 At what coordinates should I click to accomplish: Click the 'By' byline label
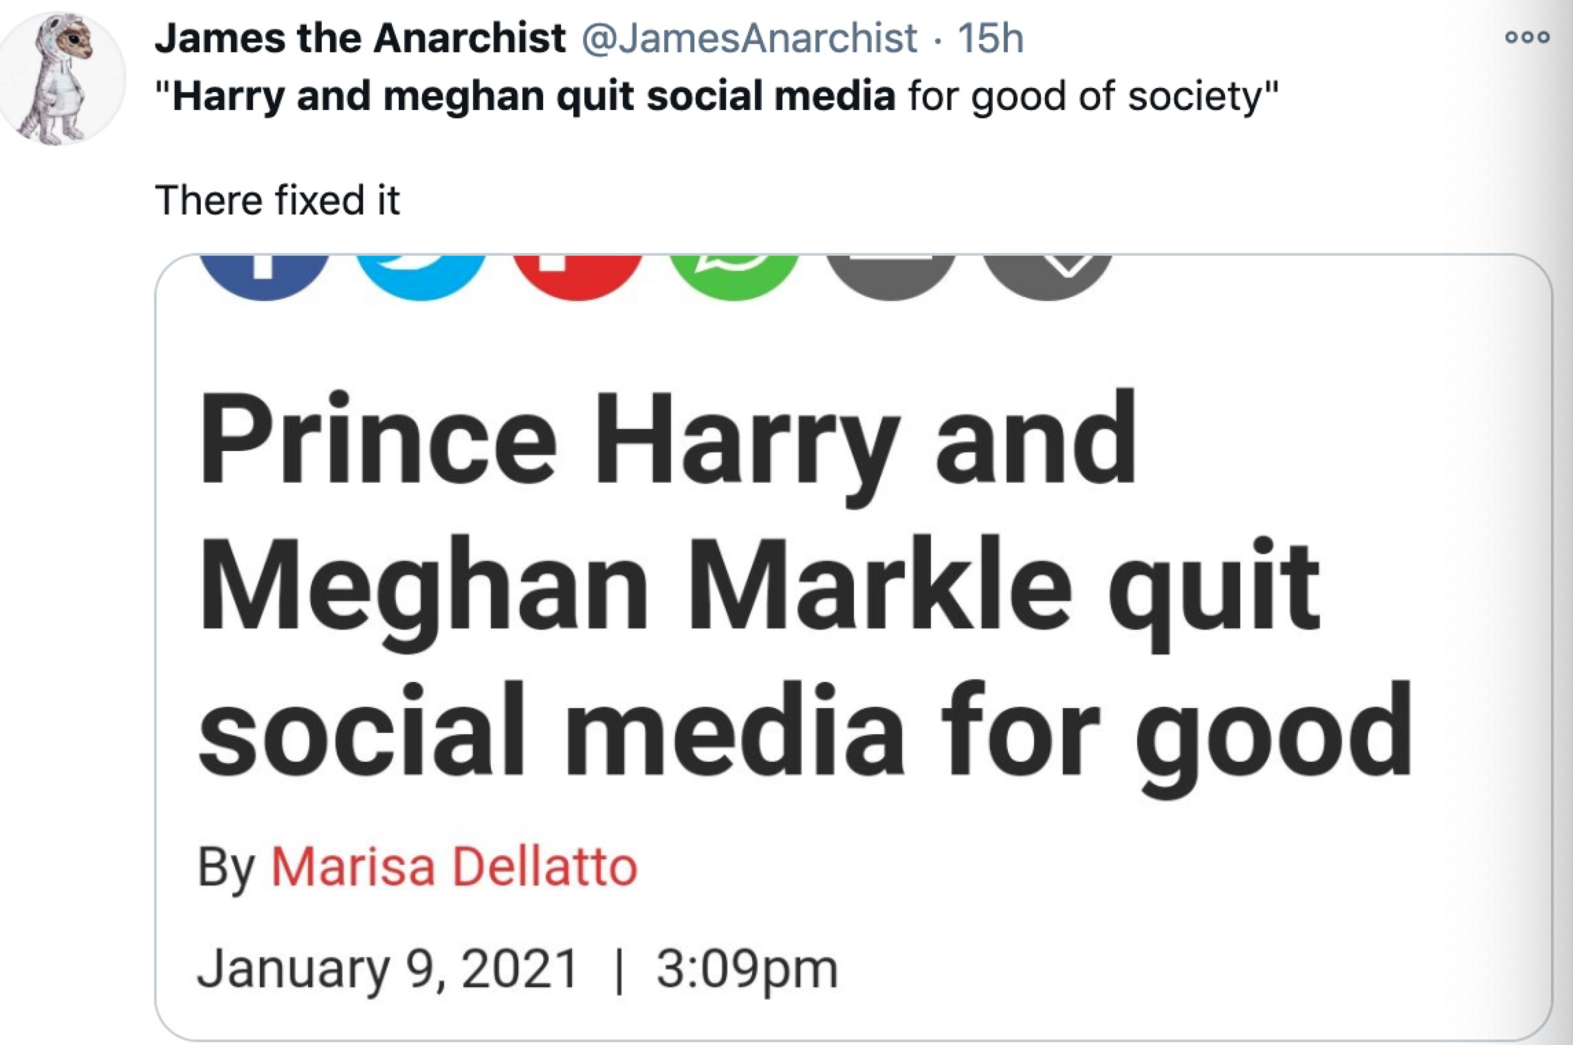pyautogui.click(x=226, y=868)
